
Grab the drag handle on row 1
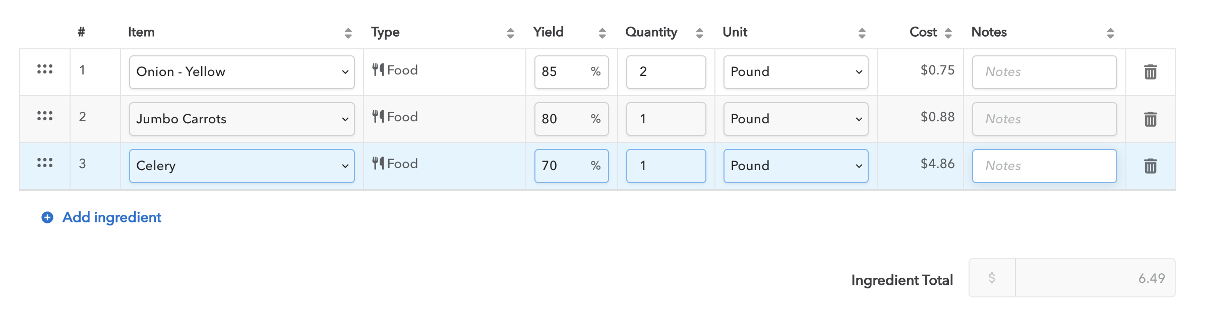[x=45, y=69]
